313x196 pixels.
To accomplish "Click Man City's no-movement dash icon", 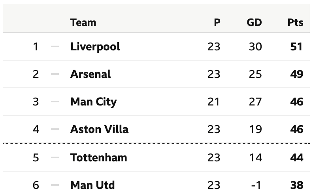I will [55, 102].
